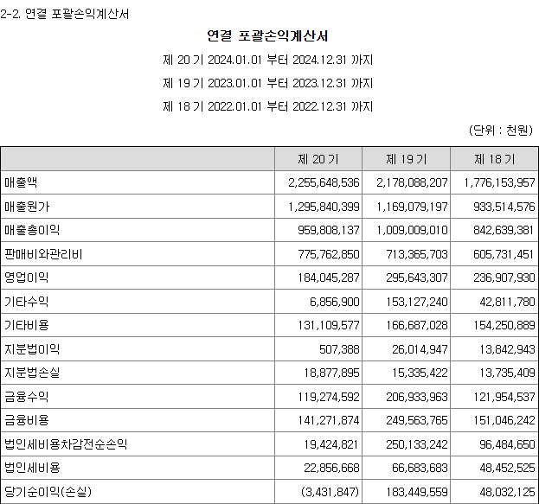
Task: Select the 당기순이익(손실) row label
Action: [48, 492]
